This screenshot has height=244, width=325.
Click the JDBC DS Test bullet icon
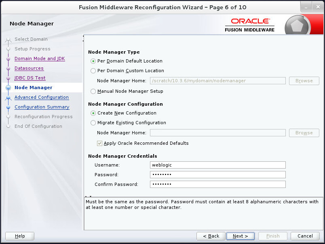click(x=8, y=78)
